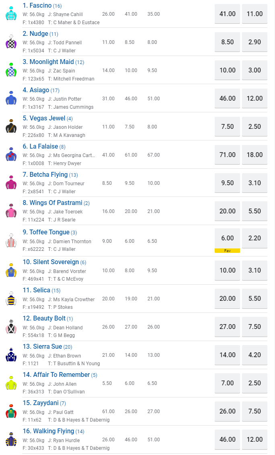Click Walking Flying's striped jockey silk icon
Viewport: 275px width, 455px height.
point(11,439)
